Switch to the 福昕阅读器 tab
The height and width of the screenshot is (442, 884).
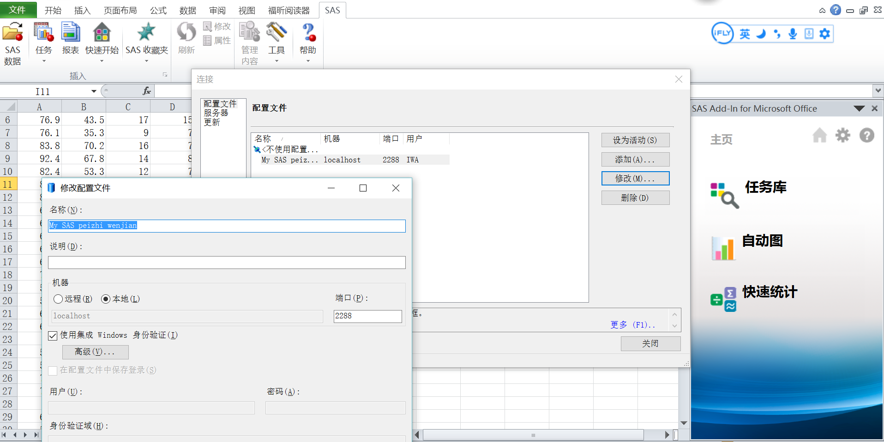point(289,10)
